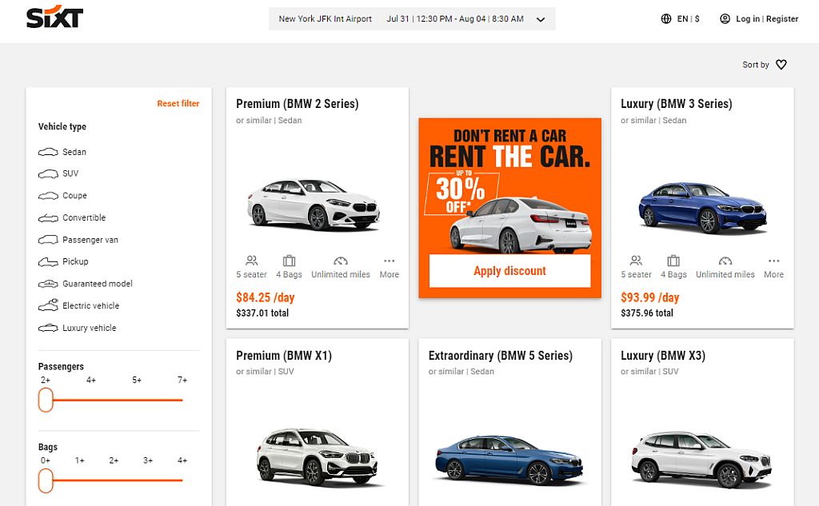
Task: Expand More options on BMW 2 Series card
Action: pyautogui.click(x=389, y=261)
